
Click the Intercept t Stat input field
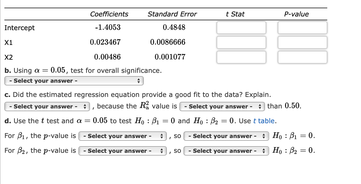click(241, 27)
